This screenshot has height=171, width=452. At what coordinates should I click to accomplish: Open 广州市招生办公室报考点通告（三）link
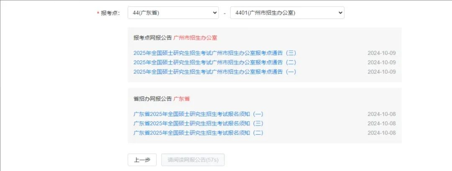point(215,53)
